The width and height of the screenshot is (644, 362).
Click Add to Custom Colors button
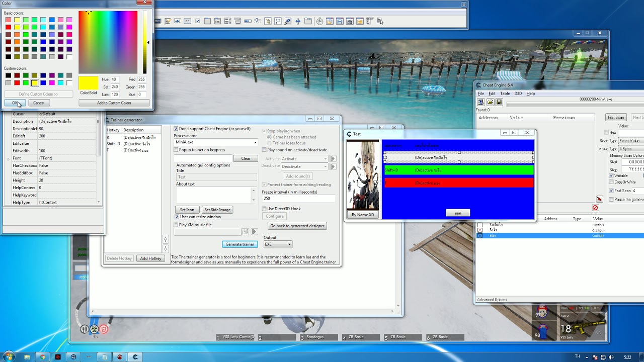[114, 103]
